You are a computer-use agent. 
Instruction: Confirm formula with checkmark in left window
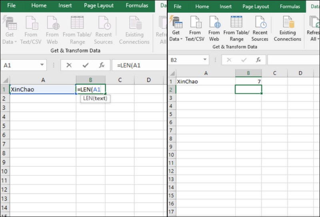coord(86,65)
